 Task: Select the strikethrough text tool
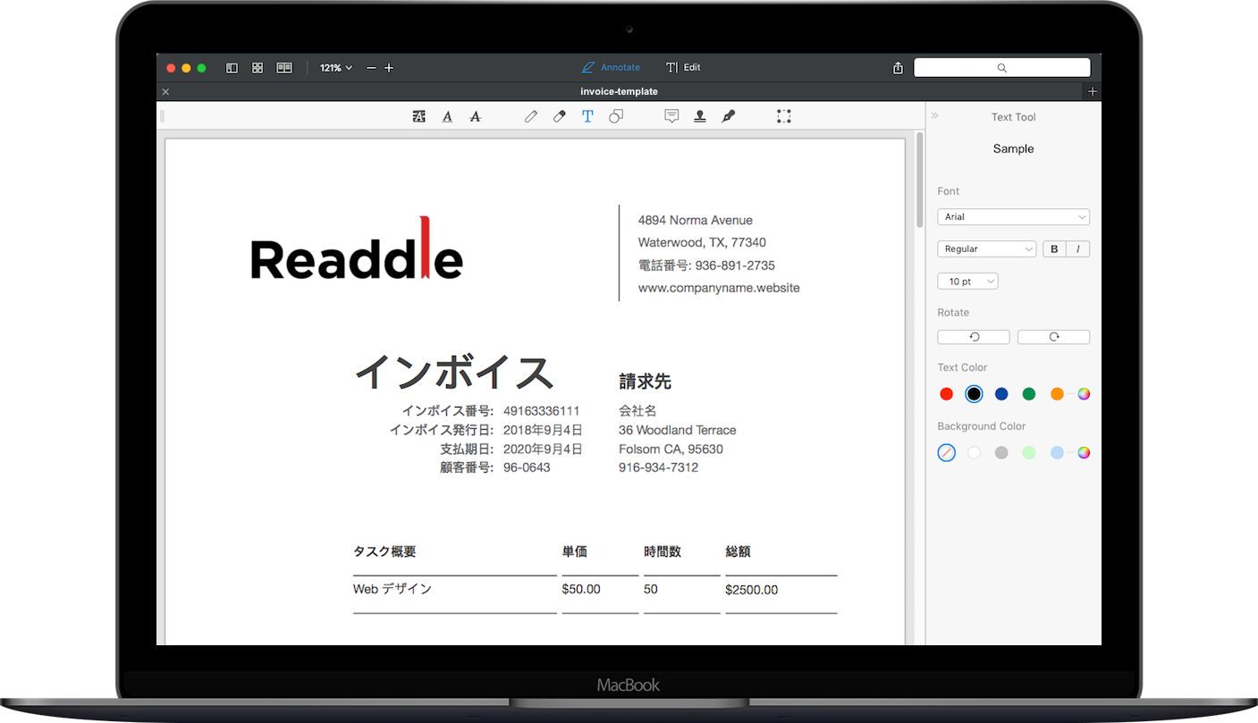click(x=476, y=116)
